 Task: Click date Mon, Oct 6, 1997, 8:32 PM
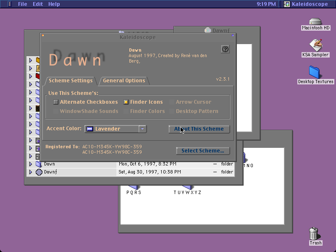[148, 164]
